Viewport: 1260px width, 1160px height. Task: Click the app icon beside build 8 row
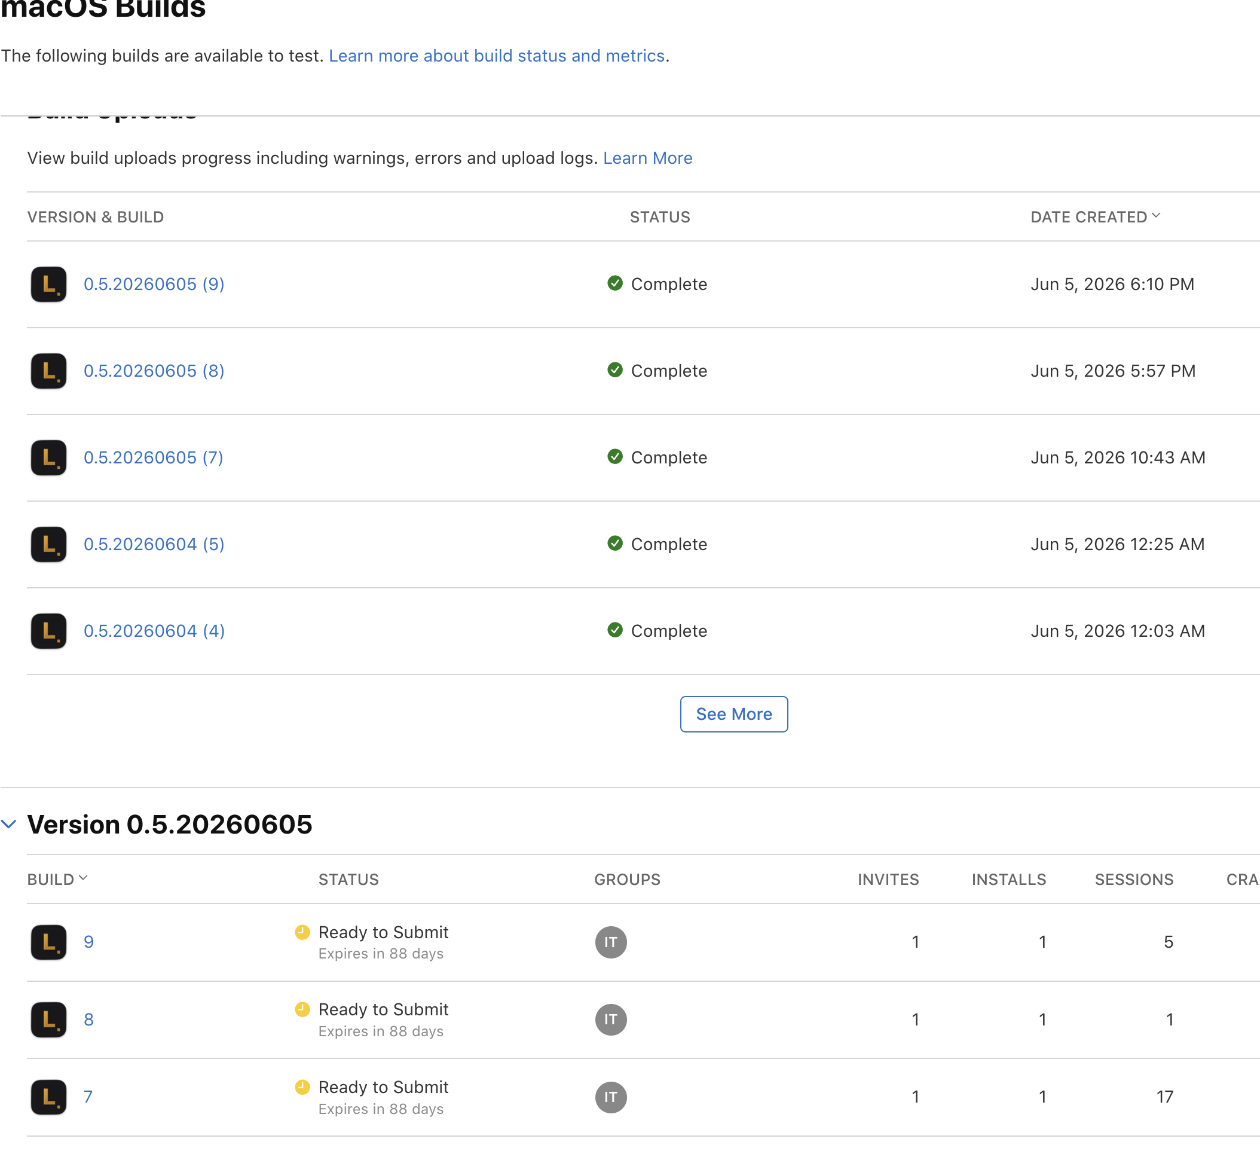[x=49, y=1020]
